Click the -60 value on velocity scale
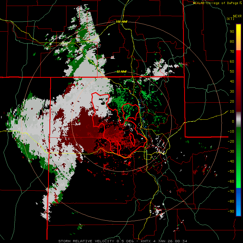Image resolution: width=243 pixels, height=243 pixels. point(231,181)
